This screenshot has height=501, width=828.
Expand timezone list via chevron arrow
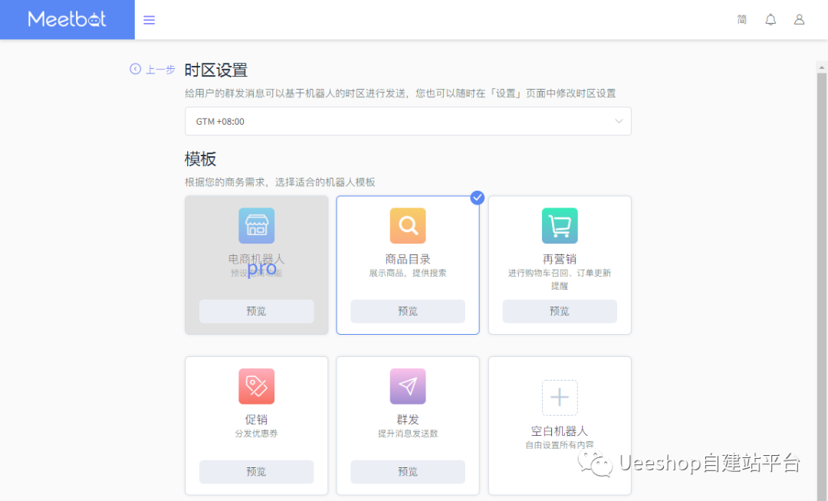(619, 121)
